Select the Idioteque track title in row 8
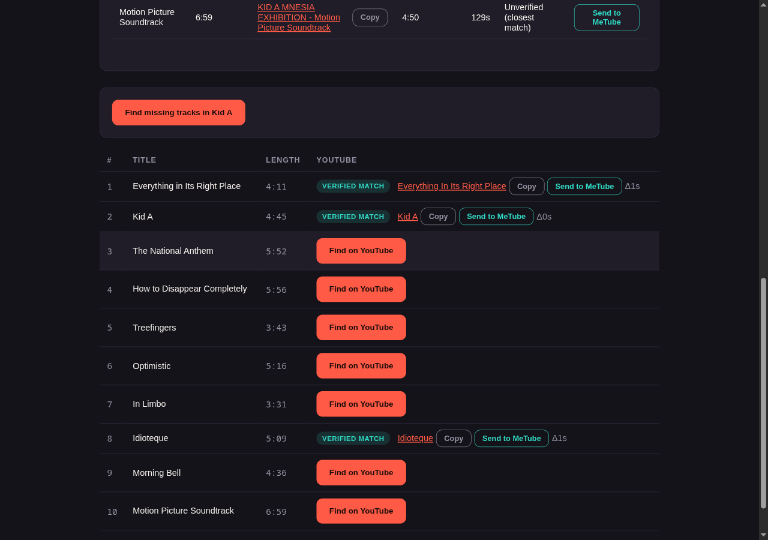 (x=151, y=438)
